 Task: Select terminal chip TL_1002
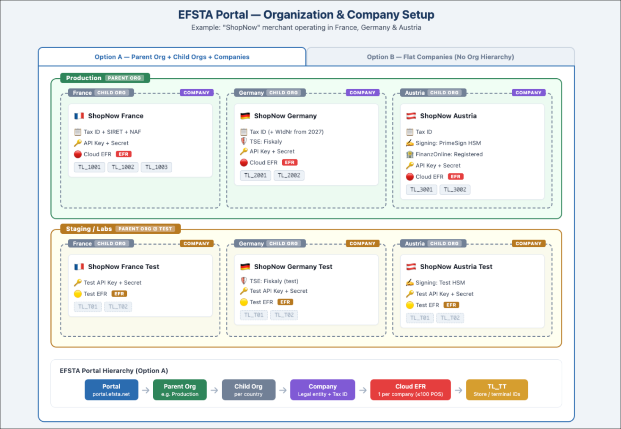point(123,167)
